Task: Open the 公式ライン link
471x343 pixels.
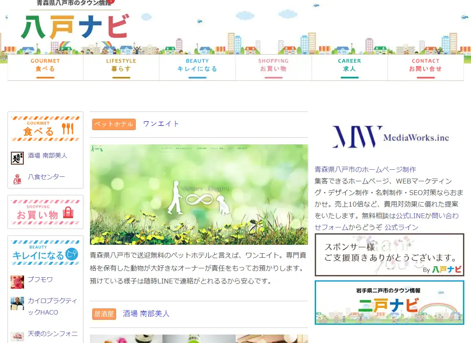Action: point(402,227)
